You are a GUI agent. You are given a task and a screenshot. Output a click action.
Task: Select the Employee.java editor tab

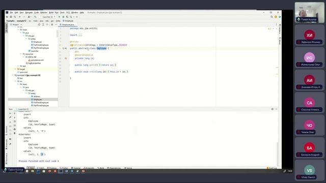pos(68,24)
